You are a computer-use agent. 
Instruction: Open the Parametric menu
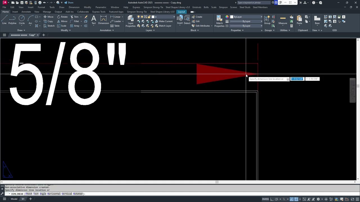pyautogui.click(x=101, y=7)
